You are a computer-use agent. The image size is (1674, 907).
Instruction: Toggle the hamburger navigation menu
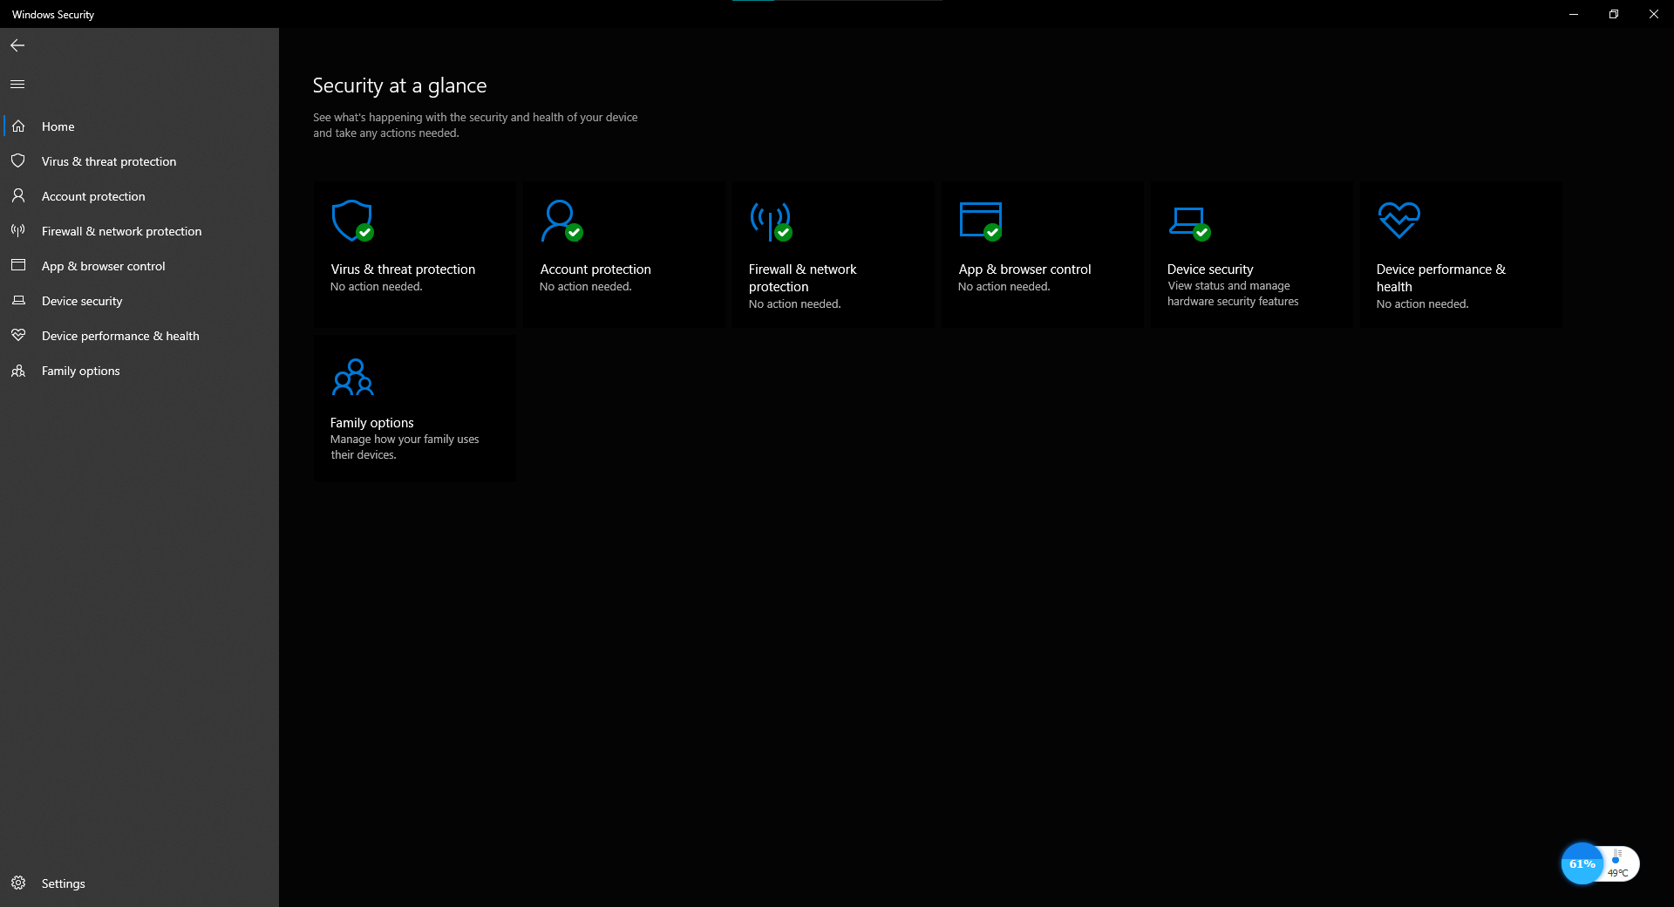pyautogui.click(x=17, y=85)
